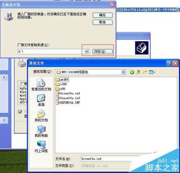Close the 从磁盘安装 dialog

[x=112, y=5]
